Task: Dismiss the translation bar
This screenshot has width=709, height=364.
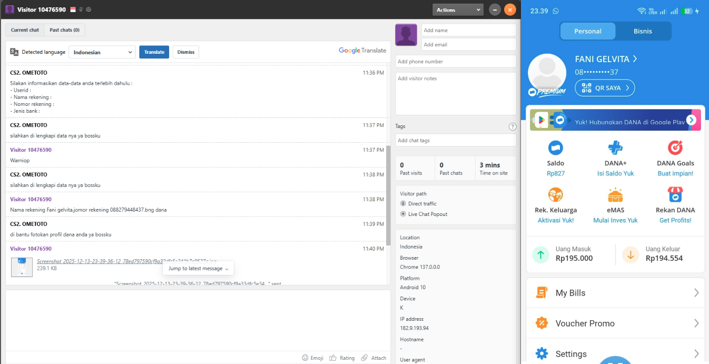Action: point(186,52)
